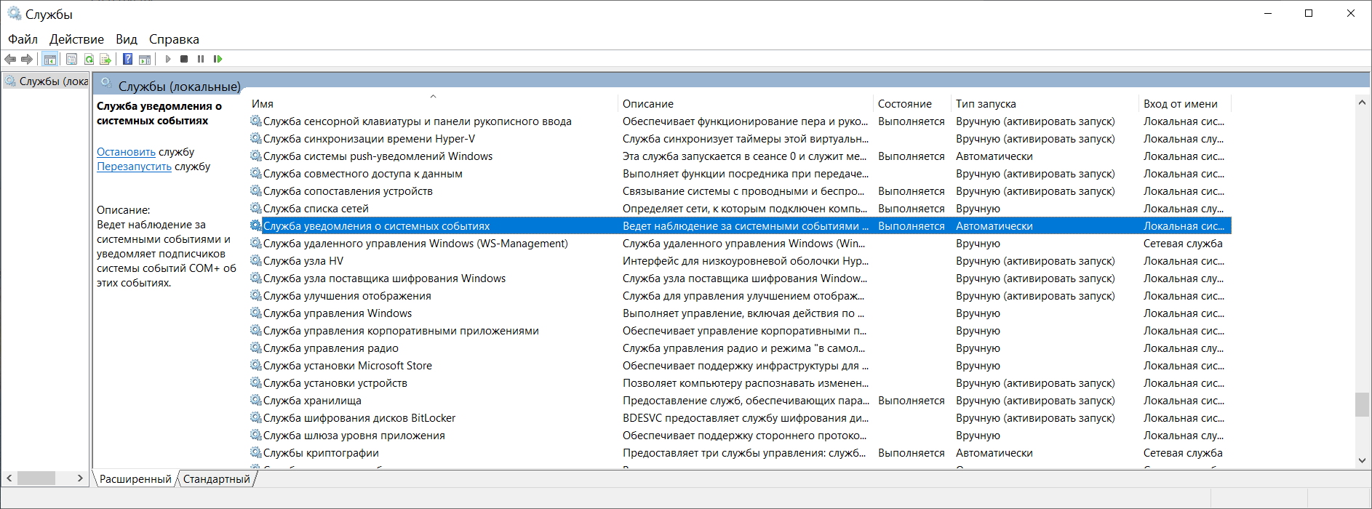Open the Properties toolbar icon

coord(71,59)
